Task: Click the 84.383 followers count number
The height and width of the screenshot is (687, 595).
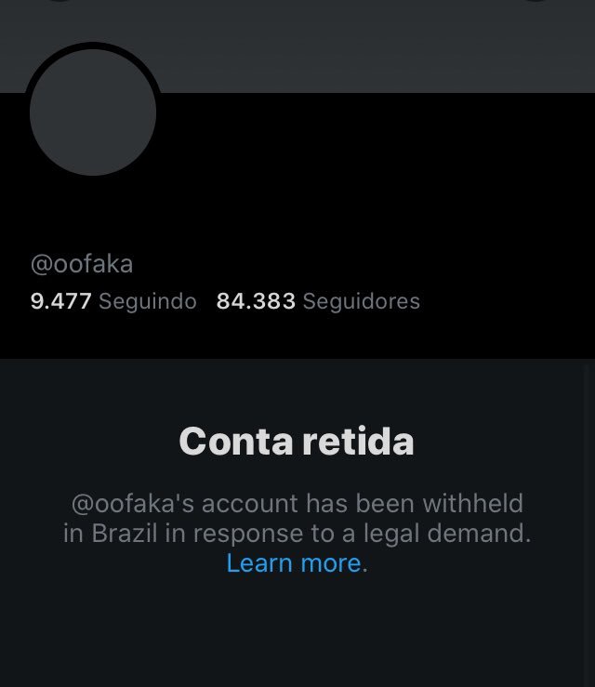Action: point(256,301)
